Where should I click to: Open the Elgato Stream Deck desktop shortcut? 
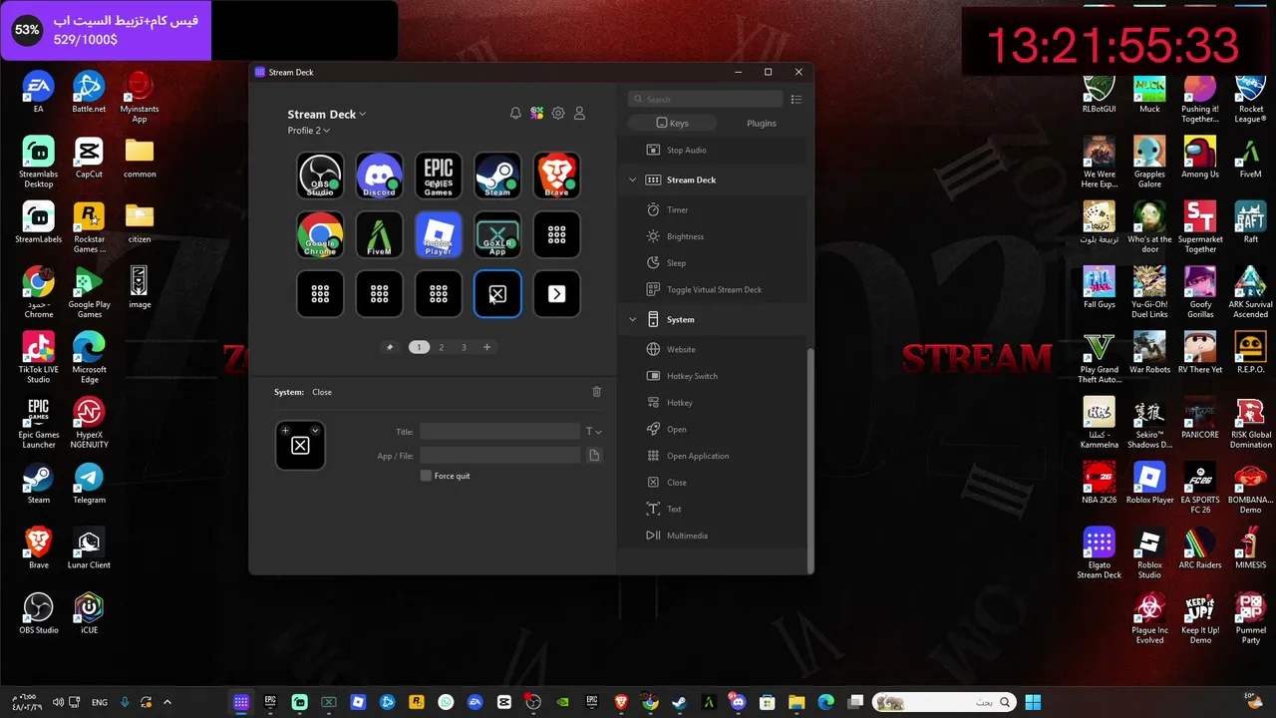[x=1099, y=552]
